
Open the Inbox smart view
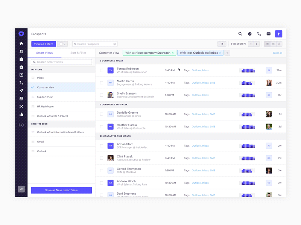[x=61, y=78]
